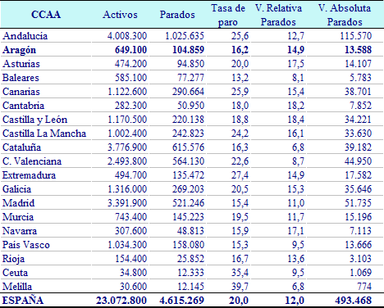Select the Andalucia row label

[x=25, y=36]
